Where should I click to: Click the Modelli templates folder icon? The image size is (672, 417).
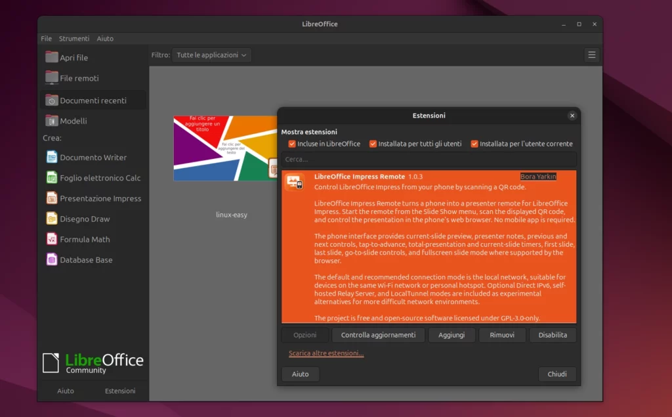51,121
